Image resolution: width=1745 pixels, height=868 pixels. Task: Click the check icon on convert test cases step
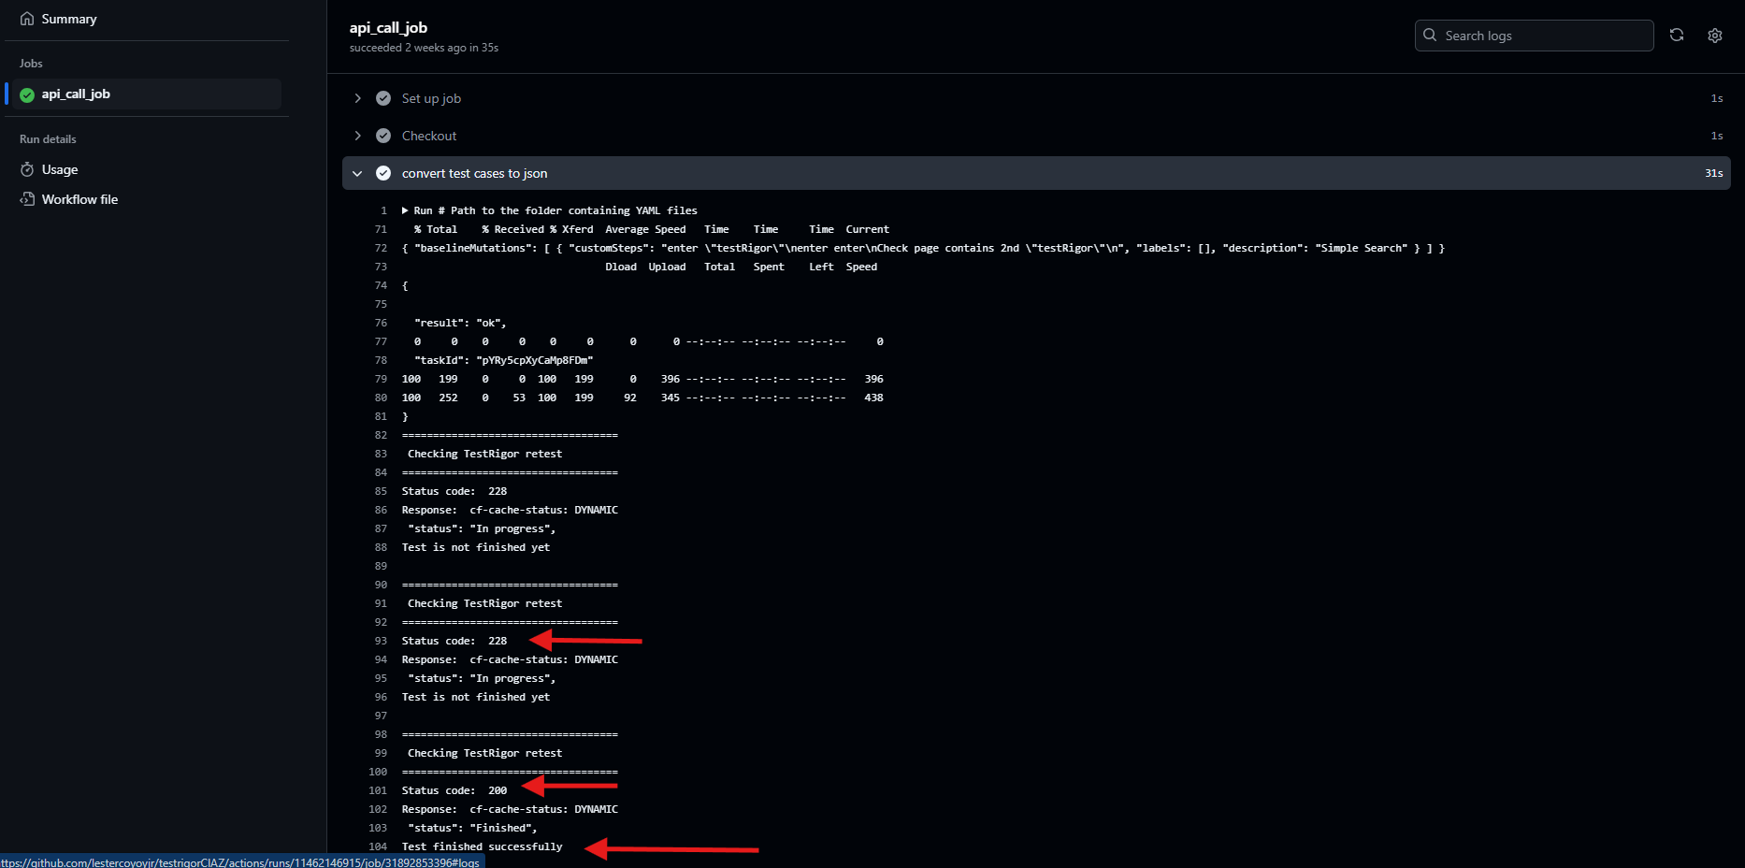click(383, 173)
